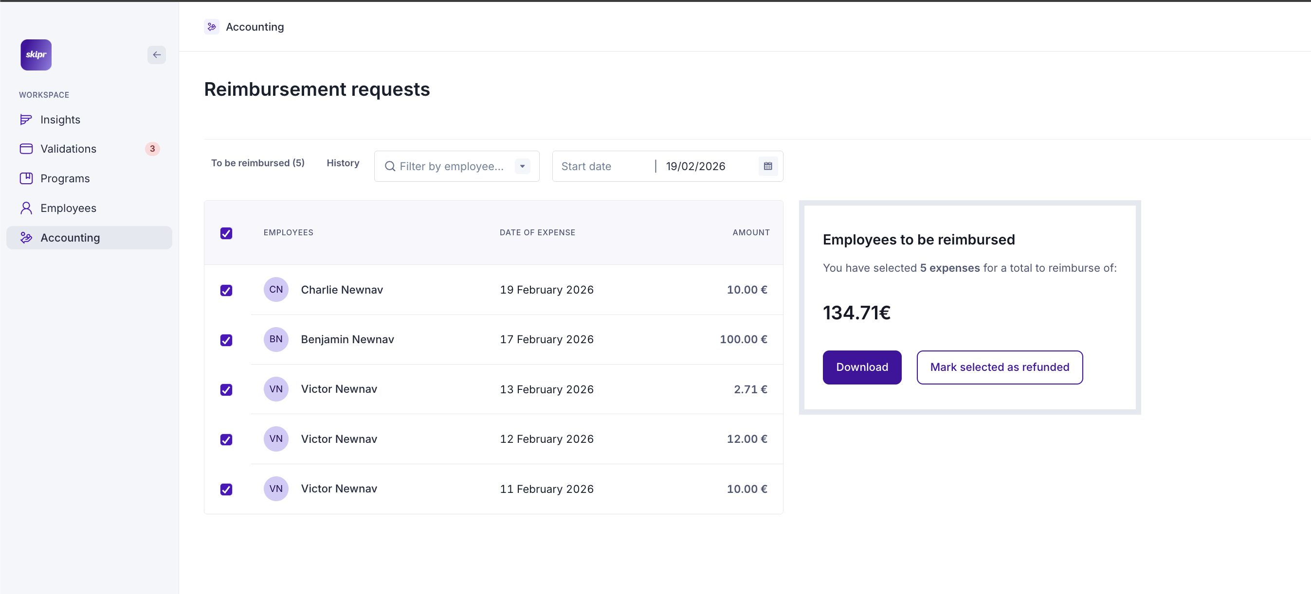
Task: Click Mark selected as refunded
Action: 999,367
